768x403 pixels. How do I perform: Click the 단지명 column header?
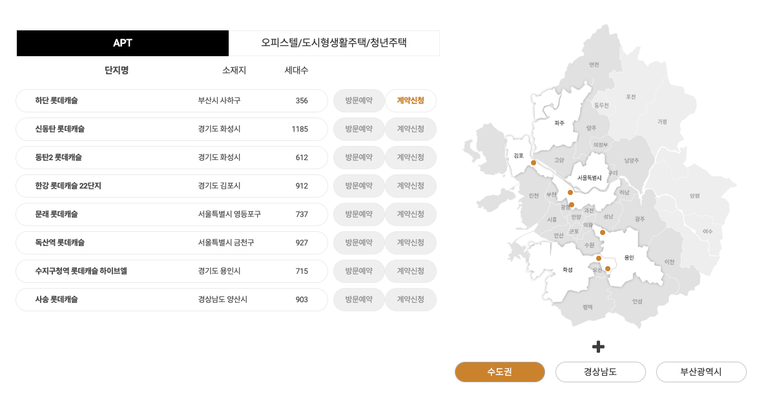click(116, 70)
